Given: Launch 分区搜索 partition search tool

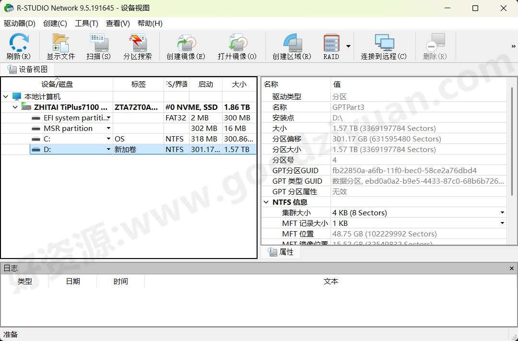Looking at the screenshot, I should click(x=138, y=46).
